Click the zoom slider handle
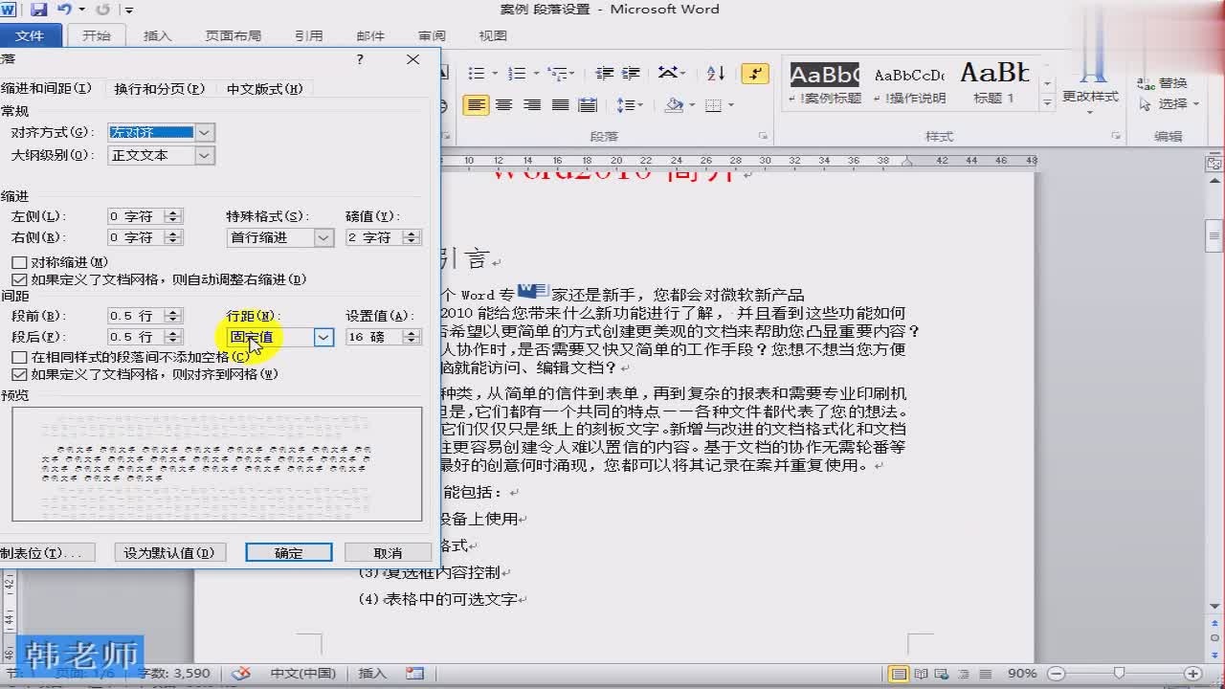The image size is (1225, 689). (1119, 674)
